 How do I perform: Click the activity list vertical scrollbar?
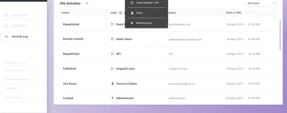tap(280, 35)
